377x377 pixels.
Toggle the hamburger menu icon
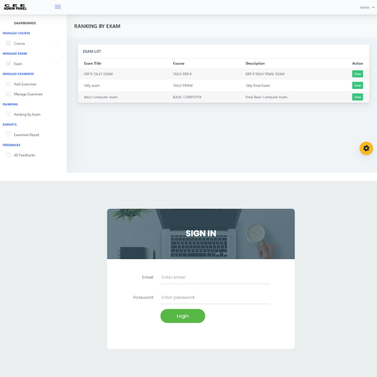point(58,7)
